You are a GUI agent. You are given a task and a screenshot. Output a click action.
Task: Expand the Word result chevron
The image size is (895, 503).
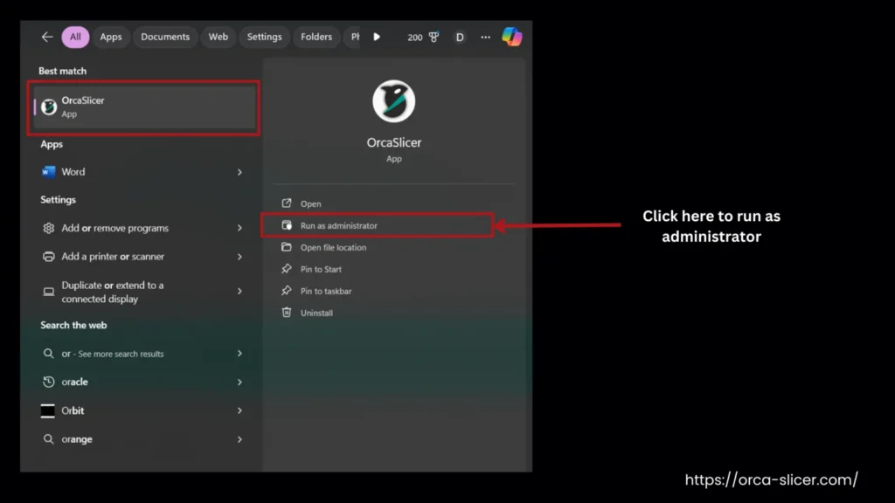pos(239,172)
